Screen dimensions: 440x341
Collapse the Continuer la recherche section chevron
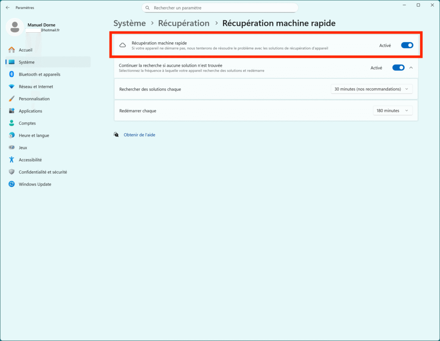coord(411,68)
